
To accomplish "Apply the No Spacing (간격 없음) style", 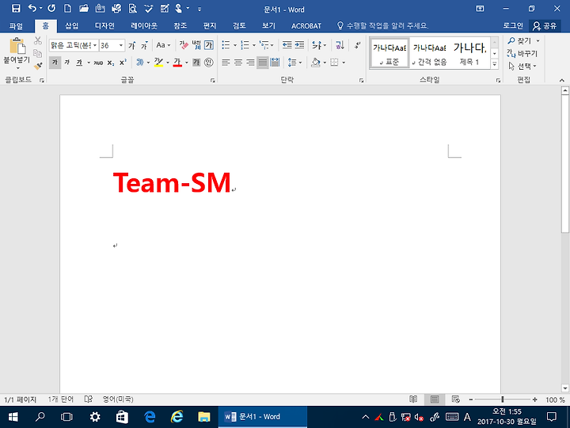I will [x=429, y=53].
